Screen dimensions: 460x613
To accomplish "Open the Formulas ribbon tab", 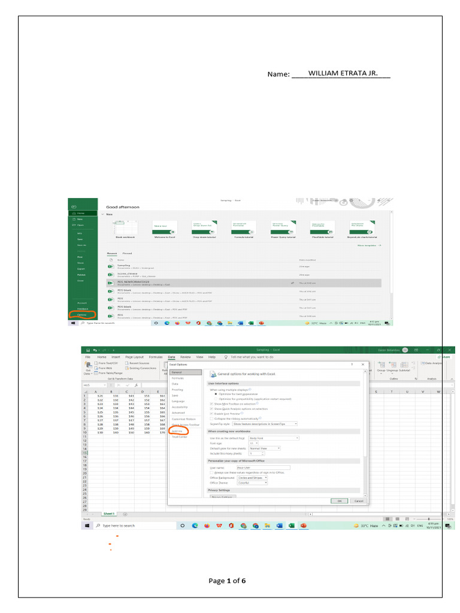I will [x=155, y=357].
